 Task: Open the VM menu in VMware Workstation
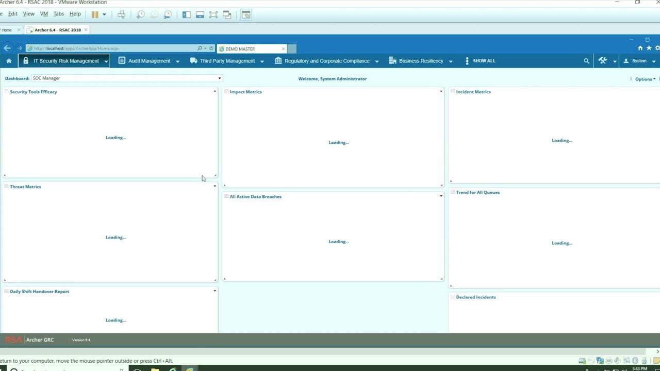coord(44,14)
